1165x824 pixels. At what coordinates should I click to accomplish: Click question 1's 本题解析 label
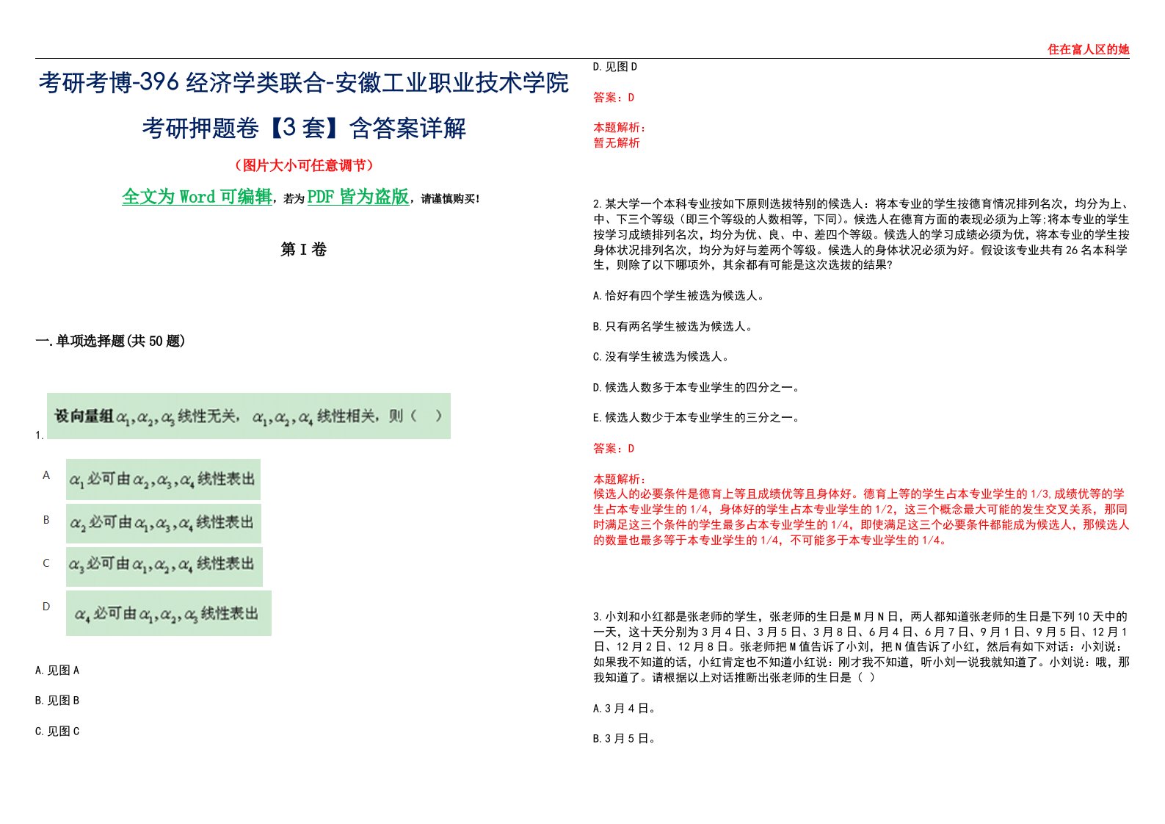click(x=620, y=128)
